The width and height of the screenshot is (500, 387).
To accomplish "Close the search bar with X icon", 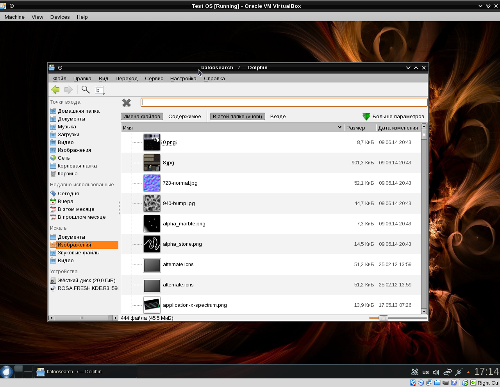I will (x=127, y=103).
